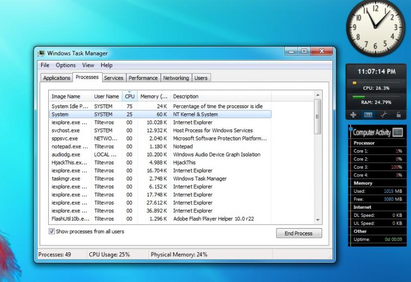Click the Core 3 100% row

[x=378, y=167]
